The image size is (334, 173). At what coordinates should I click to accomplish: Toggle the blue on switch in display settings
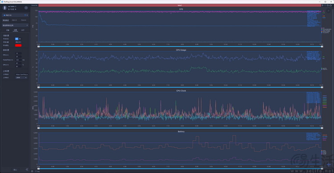pos(16,39)
